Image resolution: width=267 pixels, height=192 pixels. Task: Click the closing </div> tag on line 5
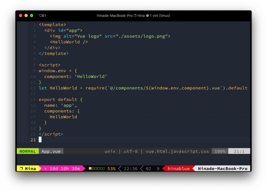(x=52, y=48)
